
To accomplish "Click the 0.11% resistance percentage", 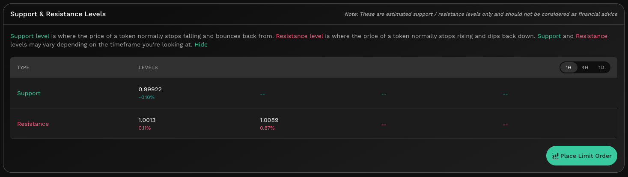I will [145, 128].
